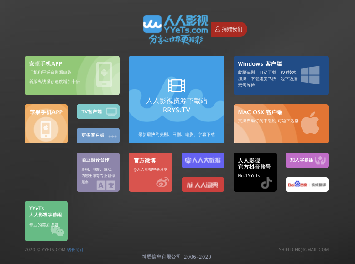355x264 pixels.
Task: Open the 站长统计 link
Action: [75, 250]
